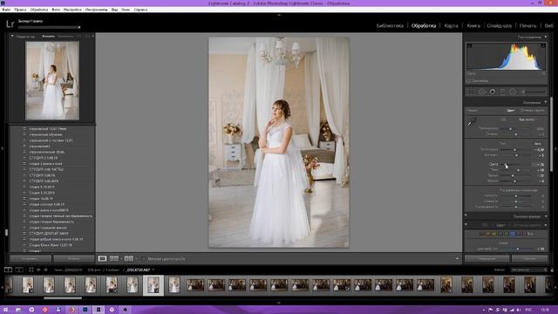Click the main window display icon

coord(8,270)
